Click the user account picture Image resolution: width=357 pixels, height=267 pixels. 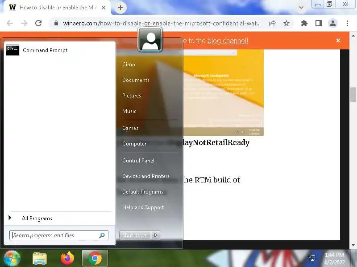150,40
